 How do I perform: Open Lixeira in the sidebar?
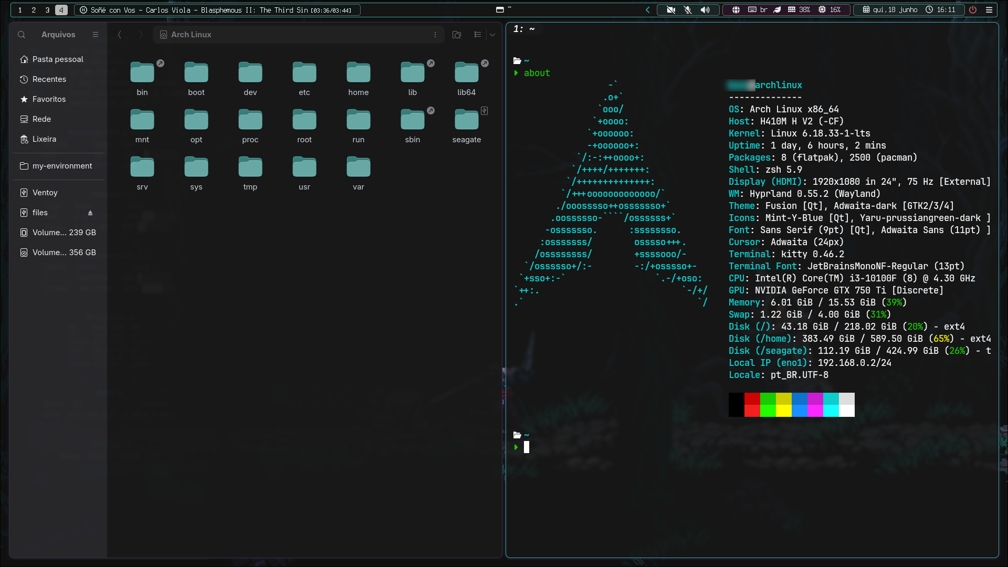pyautogui.click(x=59, y=139)
